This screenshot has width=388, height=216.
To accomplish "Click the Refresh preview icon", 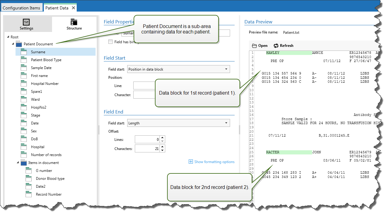I will pyautogui.click(x=276, y=46).
